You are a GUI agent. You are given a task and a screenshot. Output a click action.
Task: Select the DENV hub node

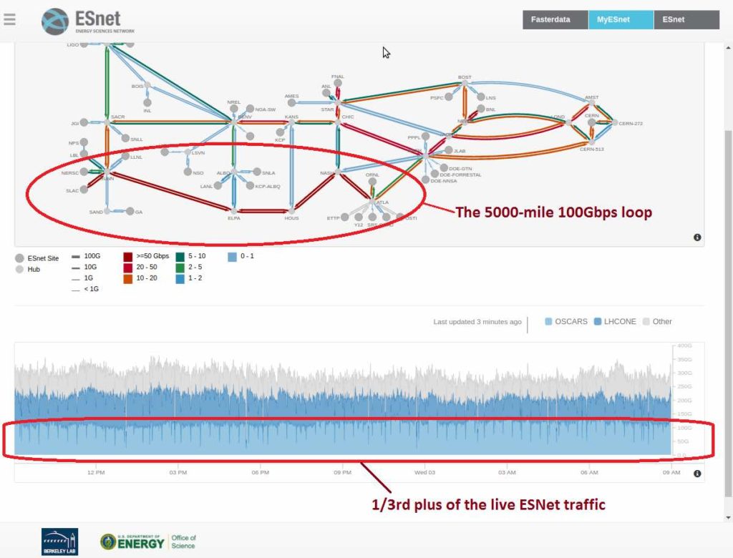click(234, 122)
